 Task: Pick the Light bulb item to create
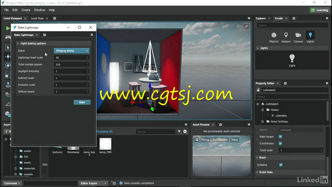292,60
